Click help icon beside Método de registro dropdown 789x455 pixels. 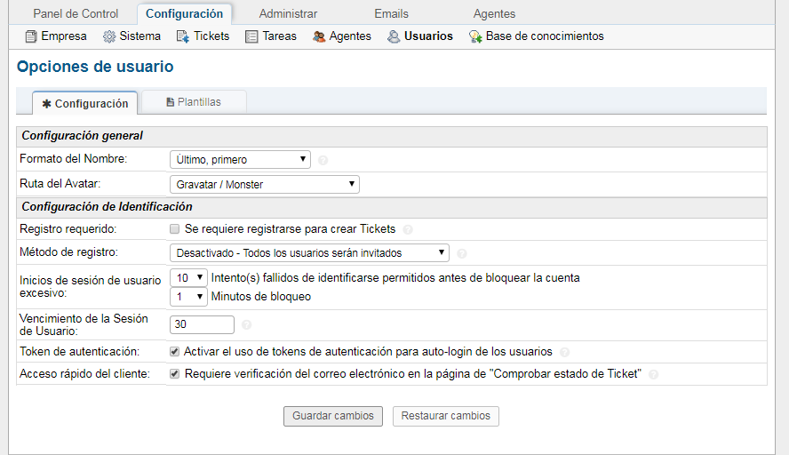pos(462,253)
